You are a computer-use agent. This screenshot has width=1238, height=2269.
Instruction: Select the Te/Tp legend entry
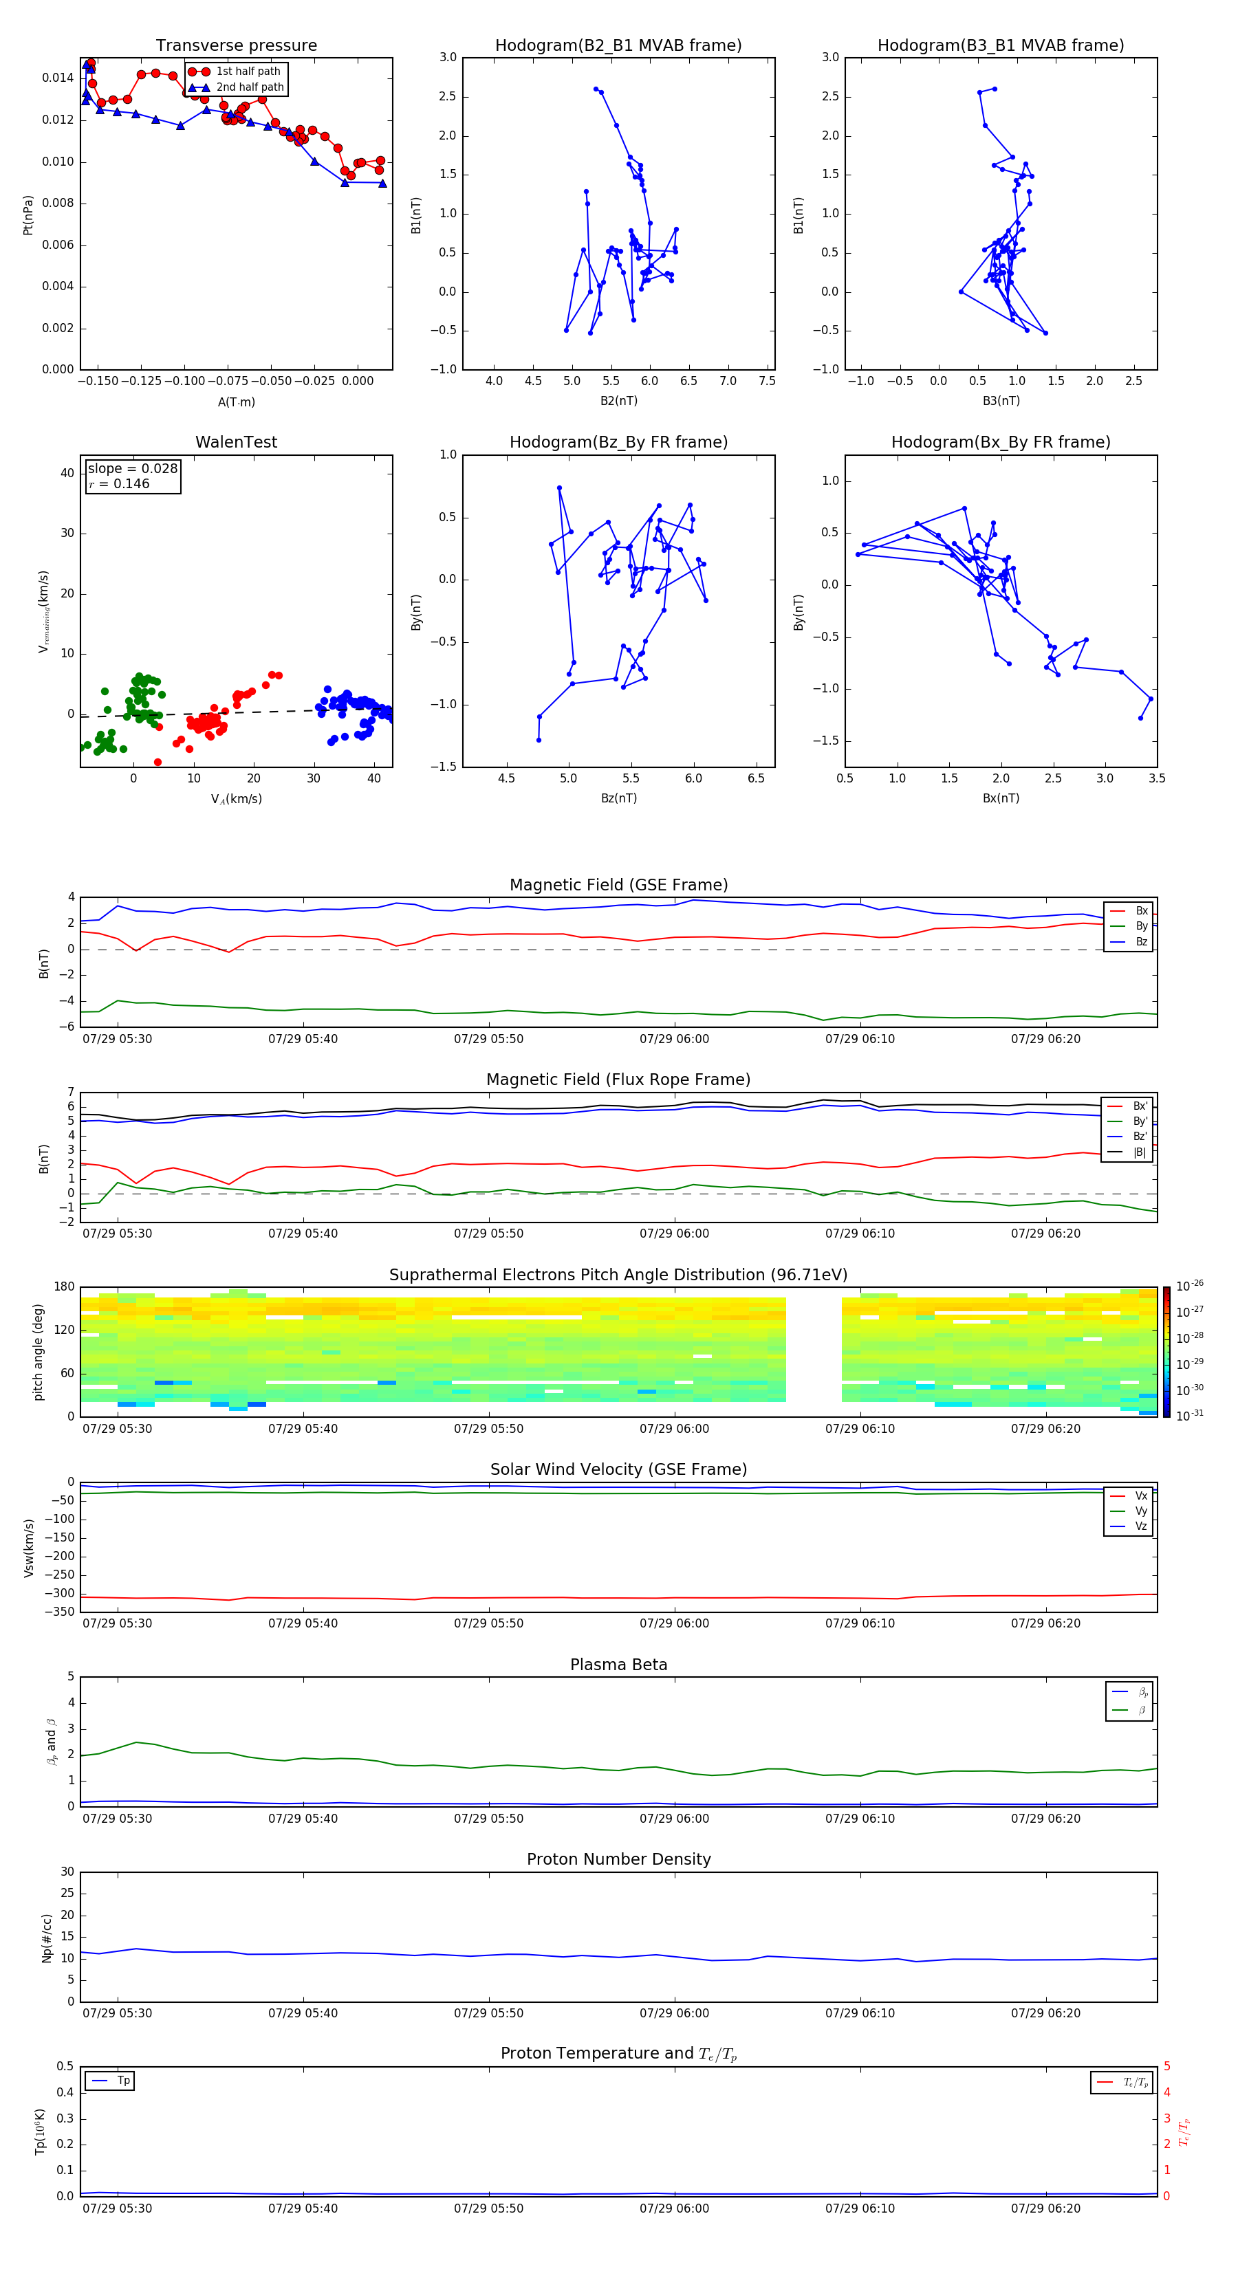1122,2082
